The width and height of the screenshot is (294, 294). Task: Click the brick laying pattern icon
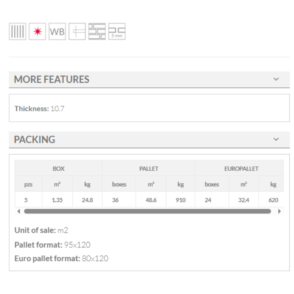pos(97,31)
